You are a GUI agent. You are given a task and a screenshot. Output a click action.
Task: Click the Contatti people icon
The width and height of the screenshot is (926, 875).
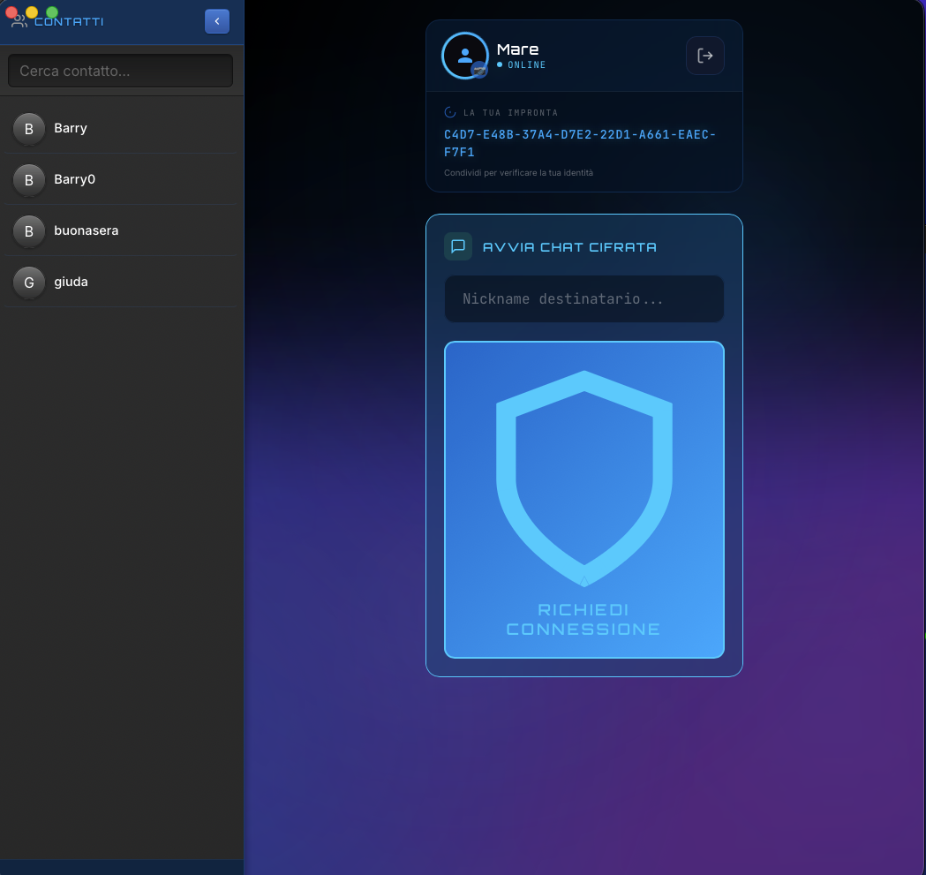[19, 22]
